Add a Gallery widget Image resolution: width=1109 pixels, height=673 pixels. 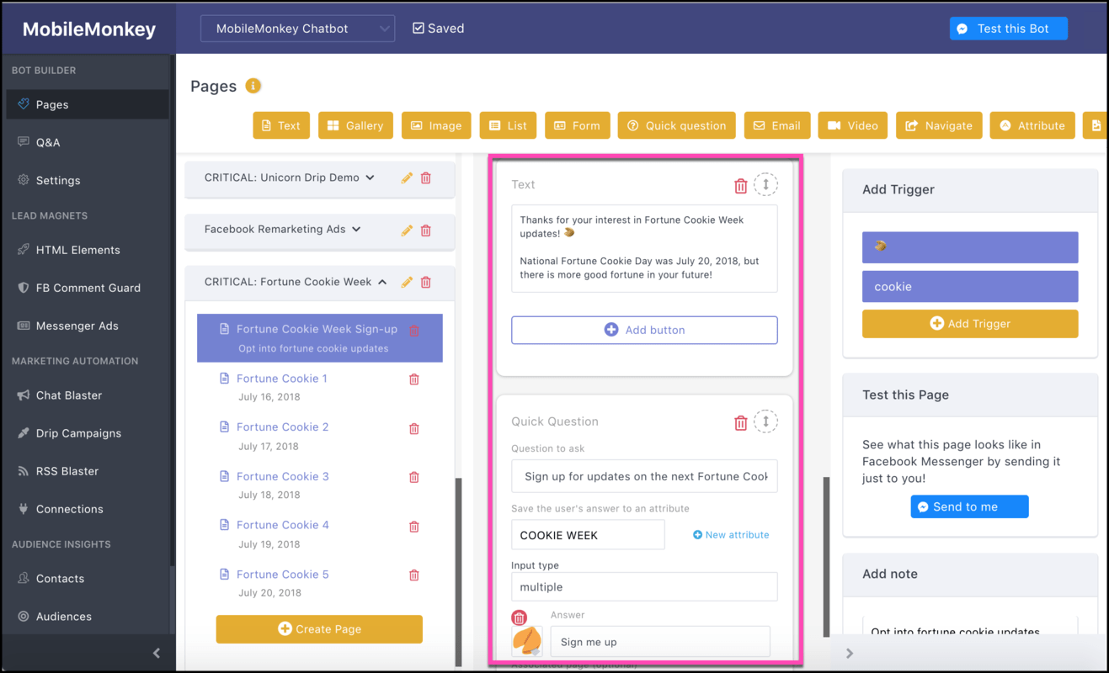pos(355,125)
